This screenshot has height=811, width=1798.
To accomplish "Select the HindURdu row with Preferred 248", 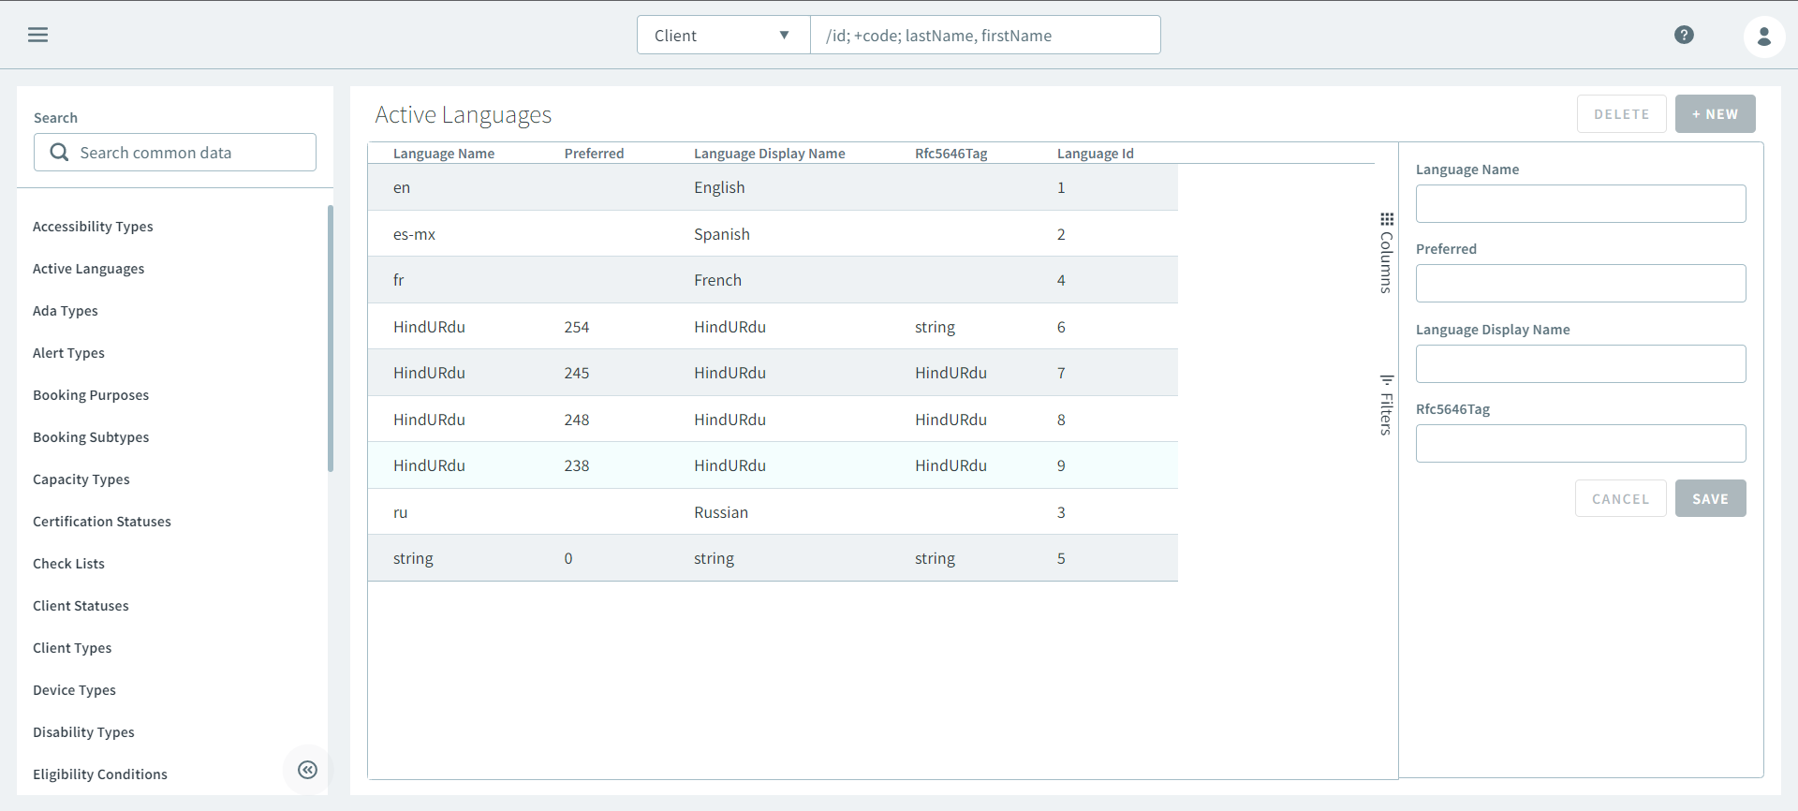I will (773, 420).
